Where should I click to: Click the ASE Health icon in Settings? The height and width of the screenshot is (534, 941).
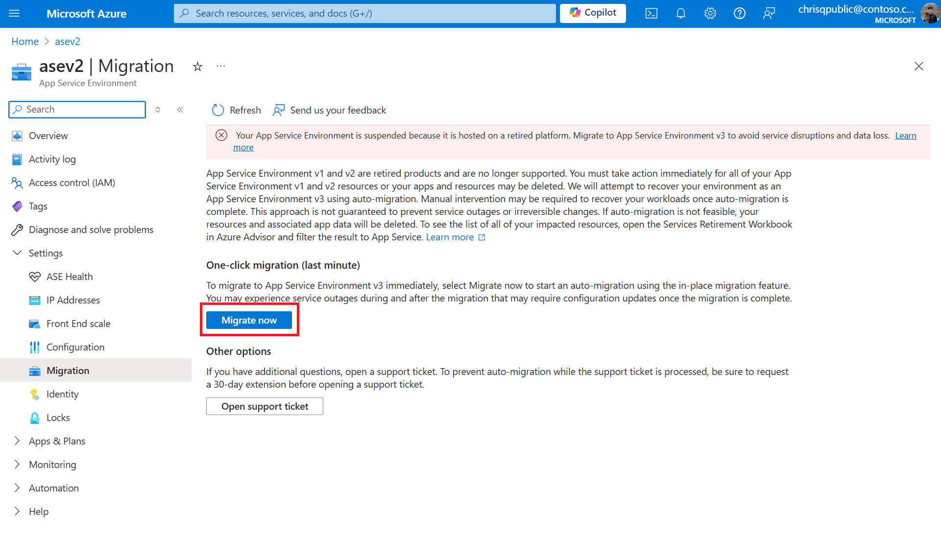[34, 277]
